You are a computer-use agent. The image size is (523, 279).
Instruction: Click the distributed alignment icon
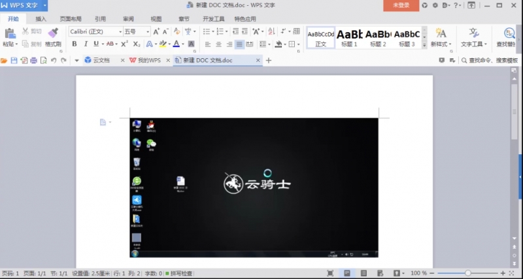(x=250, y=44)
